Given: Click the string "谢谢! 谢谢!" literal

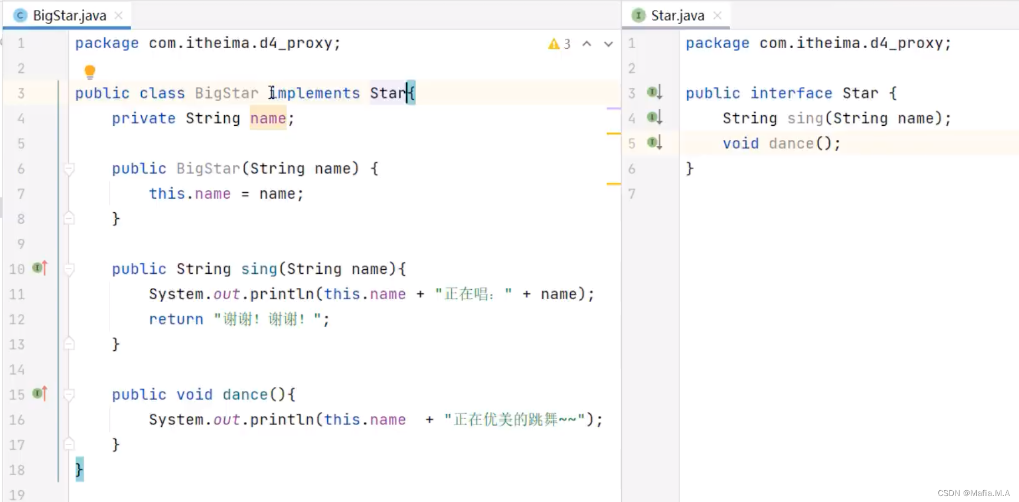Looking at the screenshot, I should (x=267, y=319).
